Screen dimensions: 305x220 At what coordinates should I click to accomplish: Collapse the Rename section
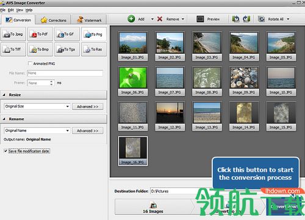(x=4, y=119)
